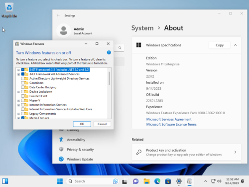Open the Microsoft Software License Terms link
249x187 pixels.
[x=171, y=124]
